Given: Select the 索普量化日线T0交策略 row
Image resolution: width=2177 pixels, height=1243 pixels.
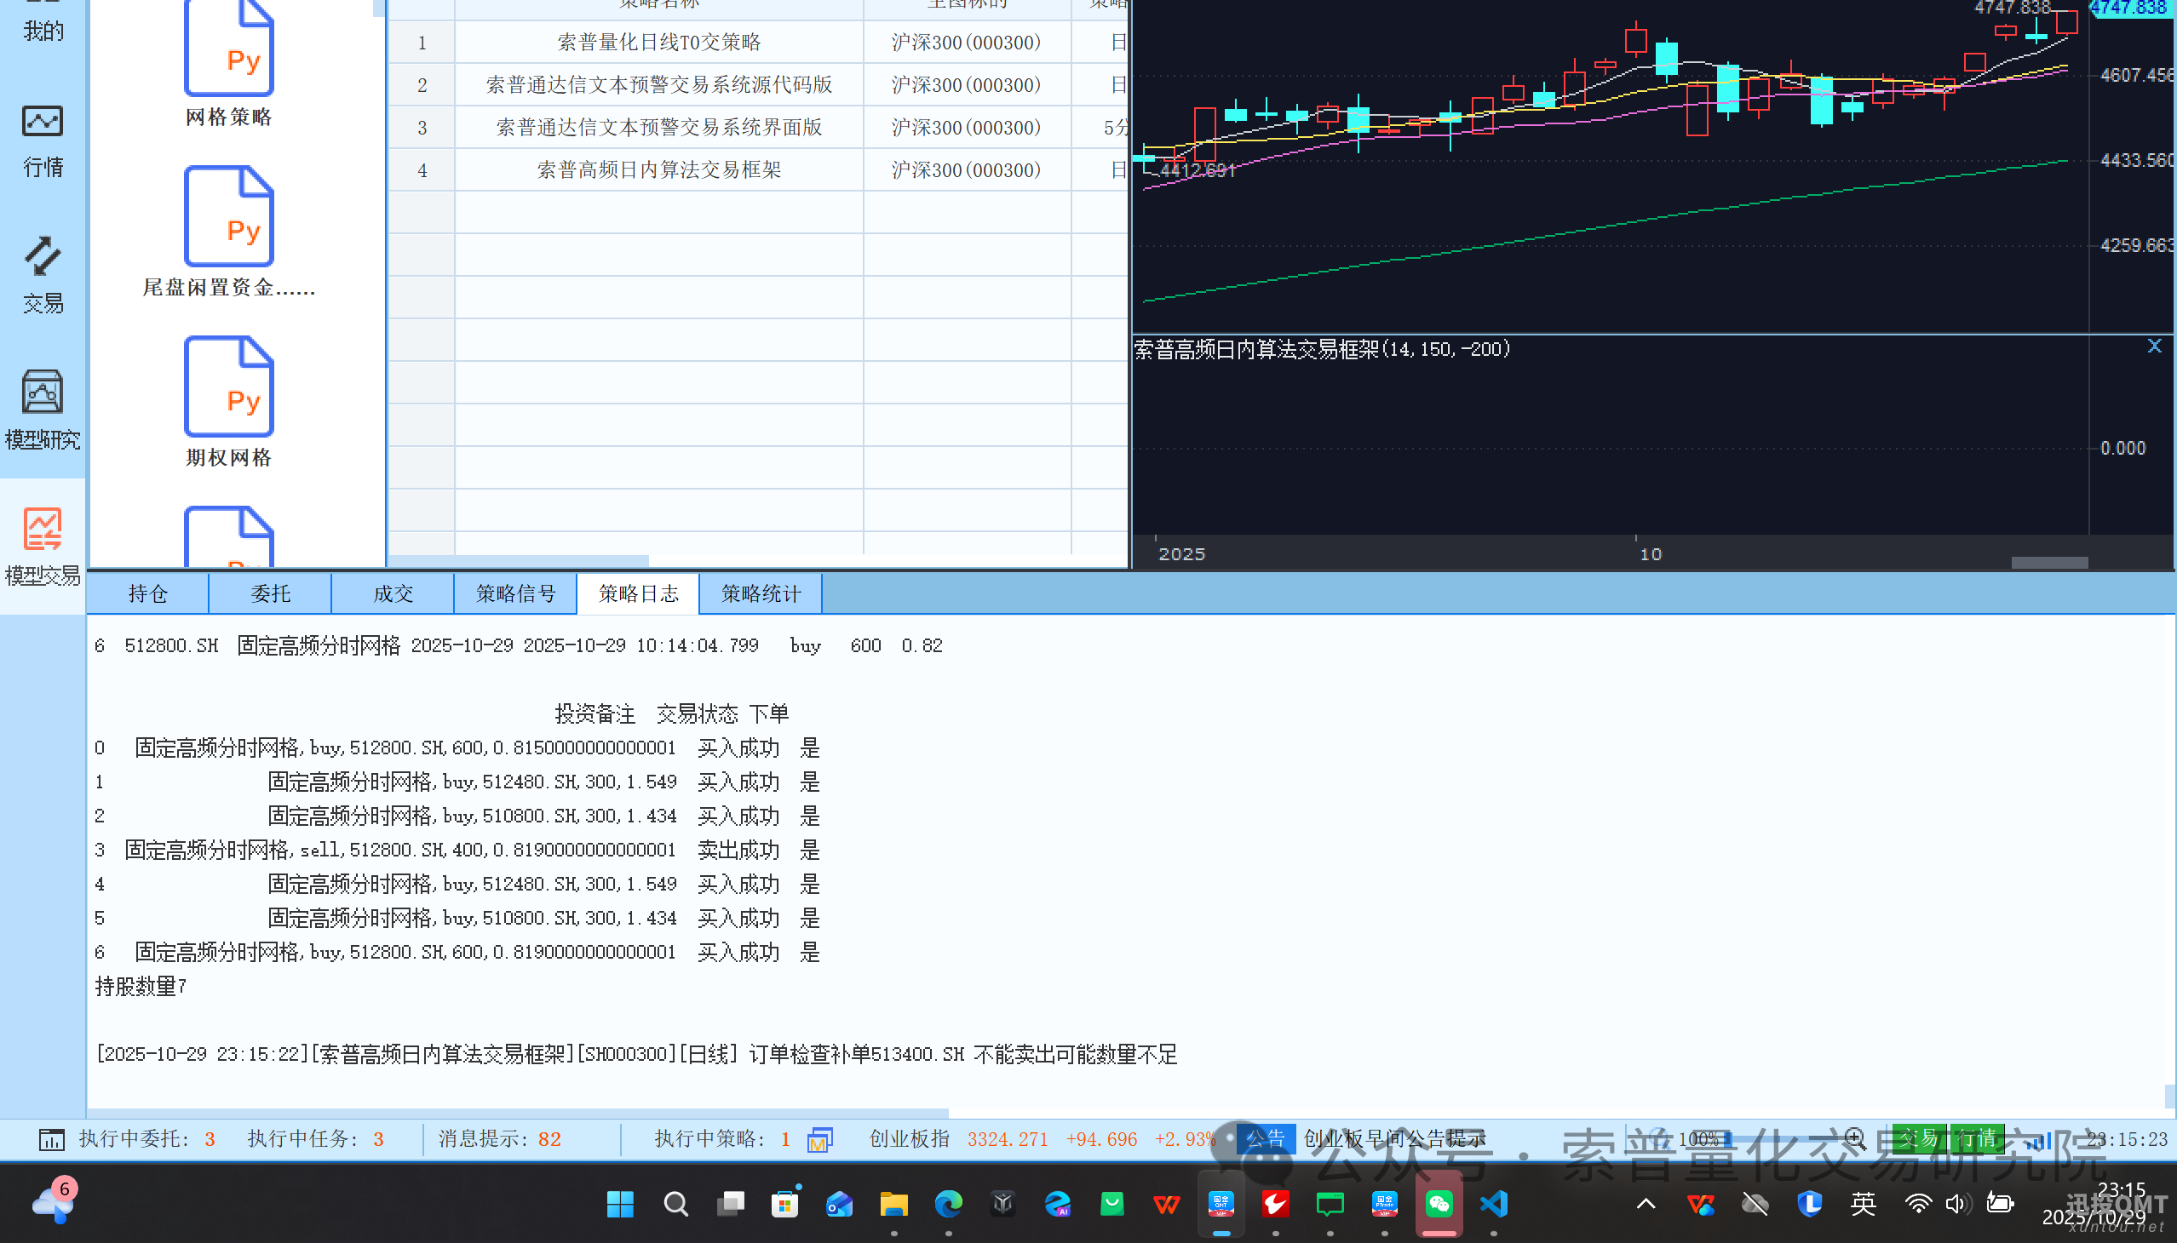Looking at the screenshot, I should click(x=658, y=42).
